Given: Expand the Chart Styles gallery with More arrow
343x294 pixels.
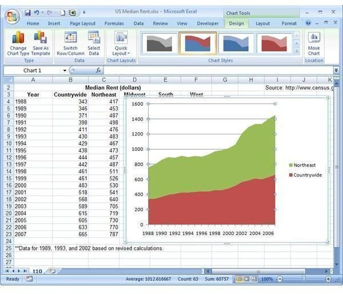Looking at the screenshot, I should click(297, 51).
